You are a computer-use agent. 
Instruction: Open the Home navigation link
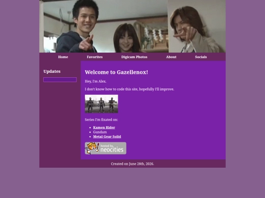pos(63,57)
